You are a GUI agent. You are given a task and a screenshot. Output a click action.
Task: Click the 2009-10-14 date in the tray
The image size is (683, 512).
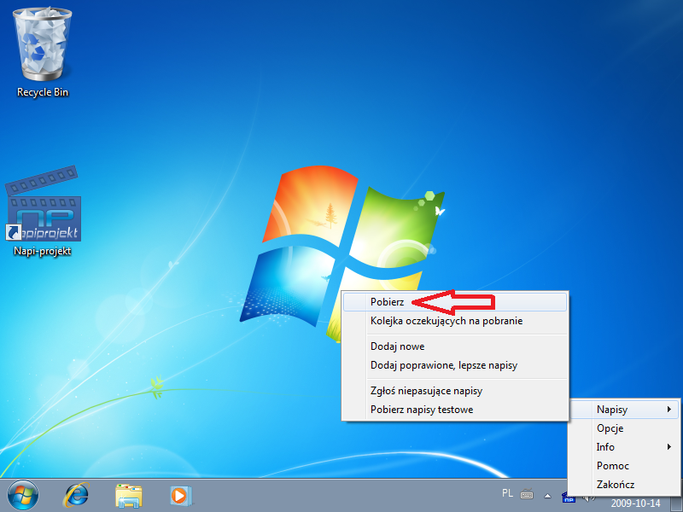(x=635, y=503)
